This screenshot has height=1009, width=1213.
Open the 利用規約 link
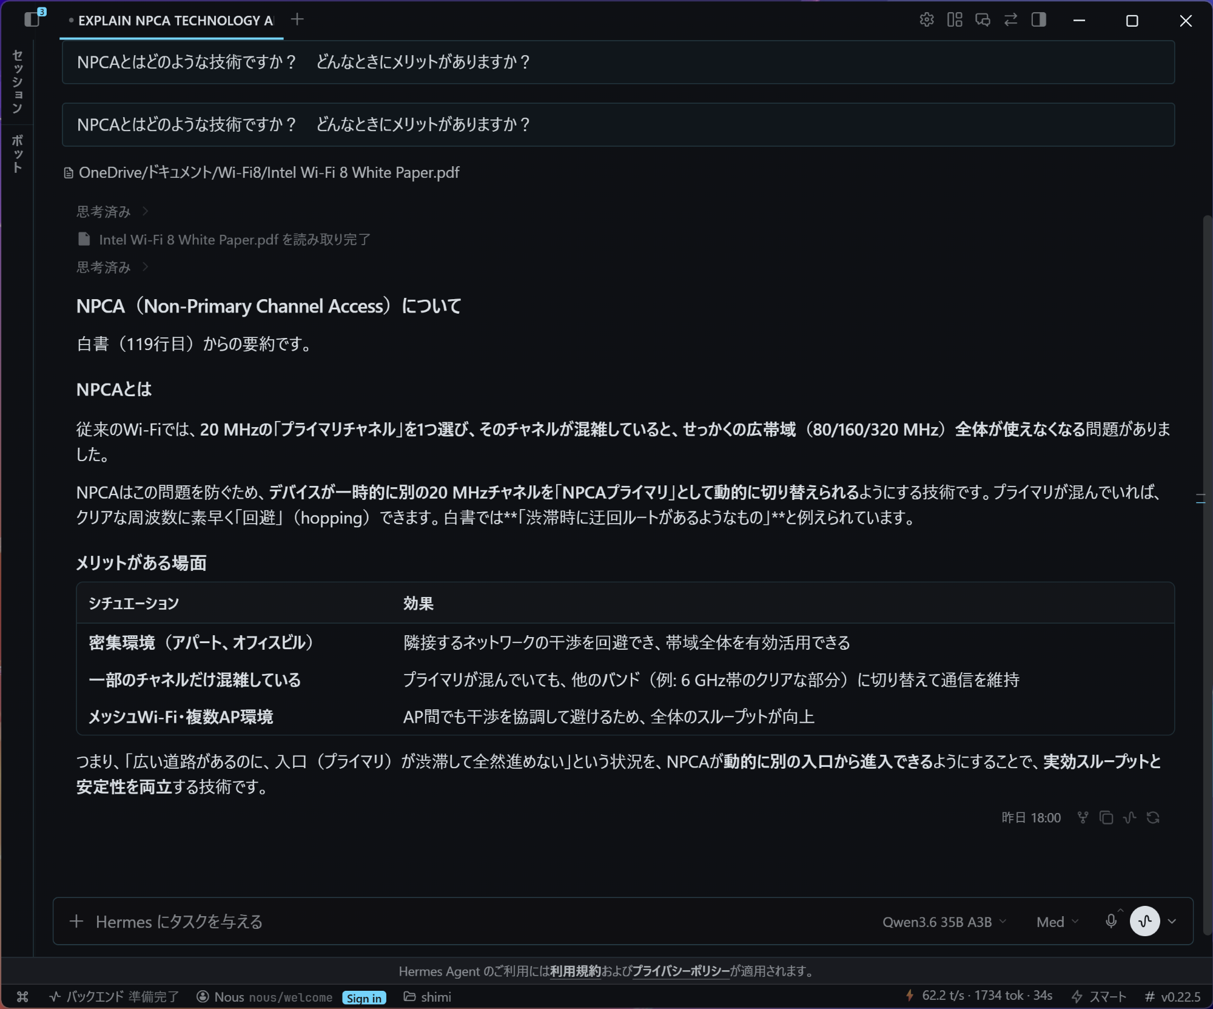coord(575,971)
